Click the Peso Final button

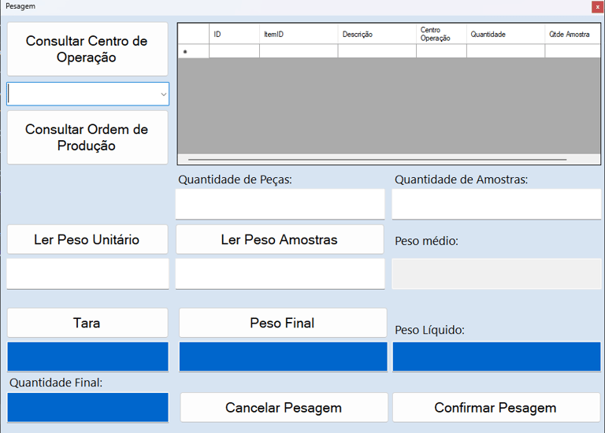[283, 323]
